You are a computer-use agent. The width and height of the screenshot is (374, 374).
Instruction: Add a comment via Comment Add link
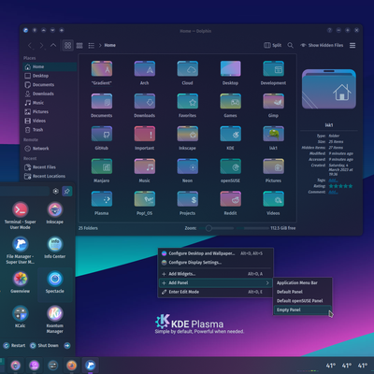[333, 192]
